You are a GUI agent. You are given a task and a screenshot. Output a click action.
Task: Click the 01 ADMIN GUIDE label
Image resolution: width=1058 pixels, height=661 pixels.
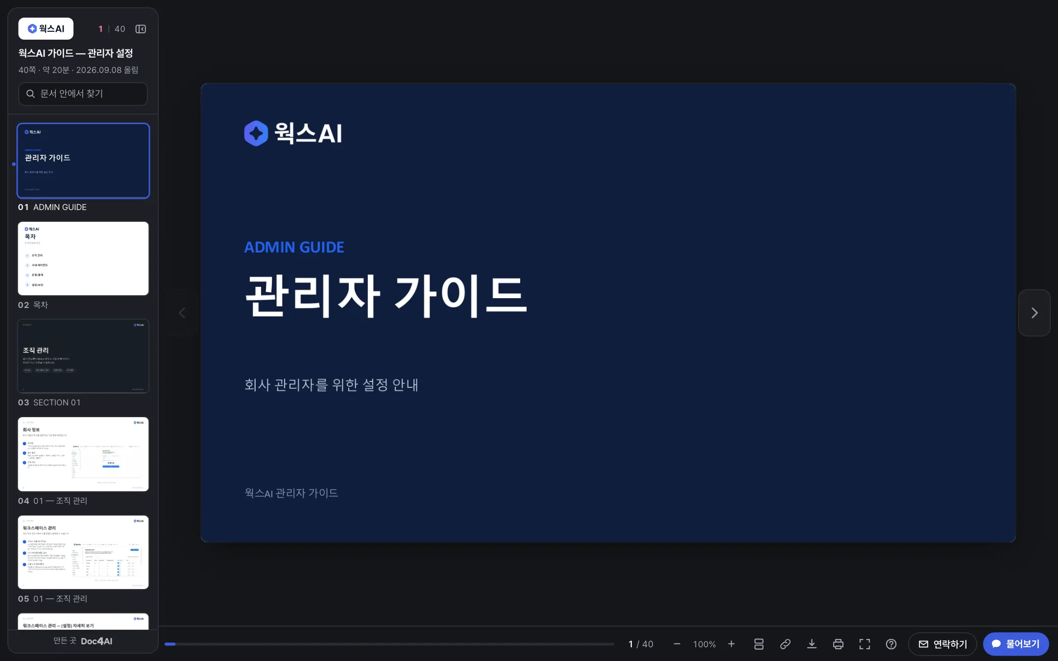click(x=52, y=207)
